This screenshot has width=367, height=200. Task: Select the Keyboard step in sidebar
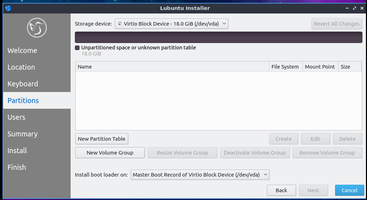tap(23, 84)
